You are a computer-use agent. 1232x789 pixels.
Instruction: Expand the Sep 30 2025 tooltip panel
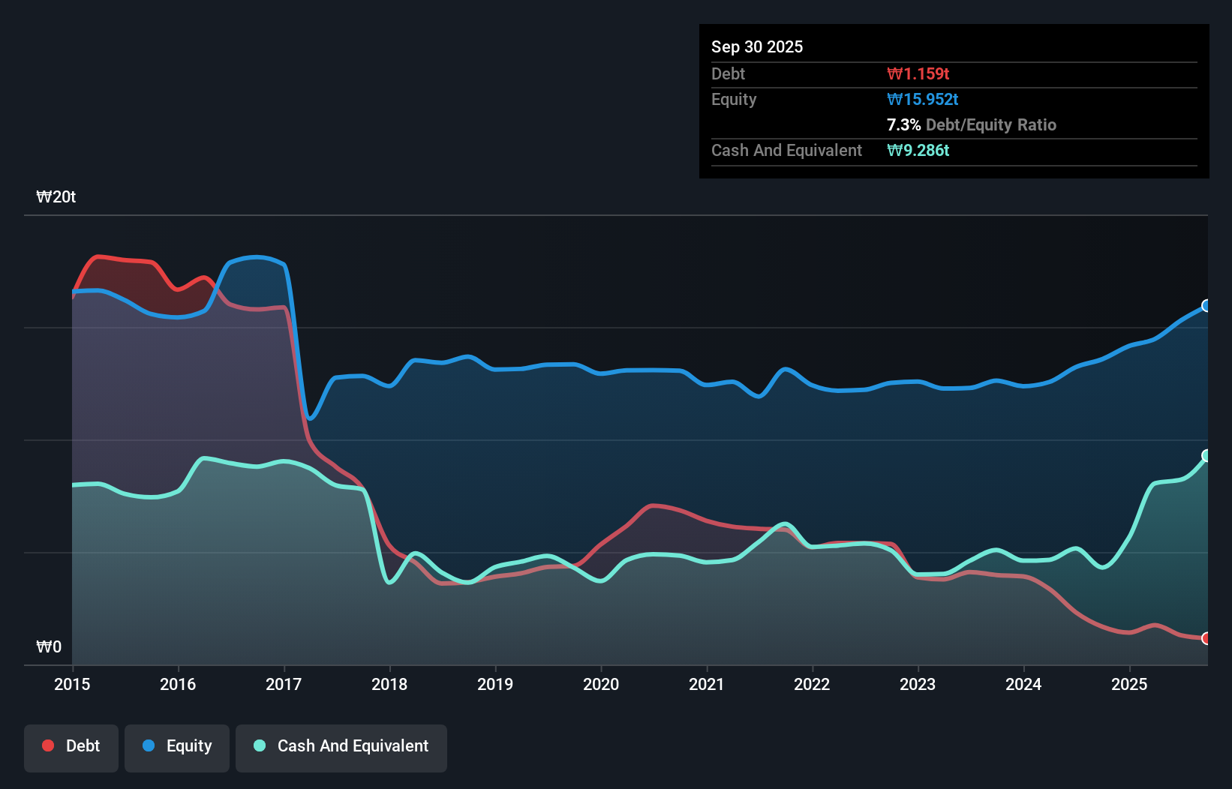[757, 46]
